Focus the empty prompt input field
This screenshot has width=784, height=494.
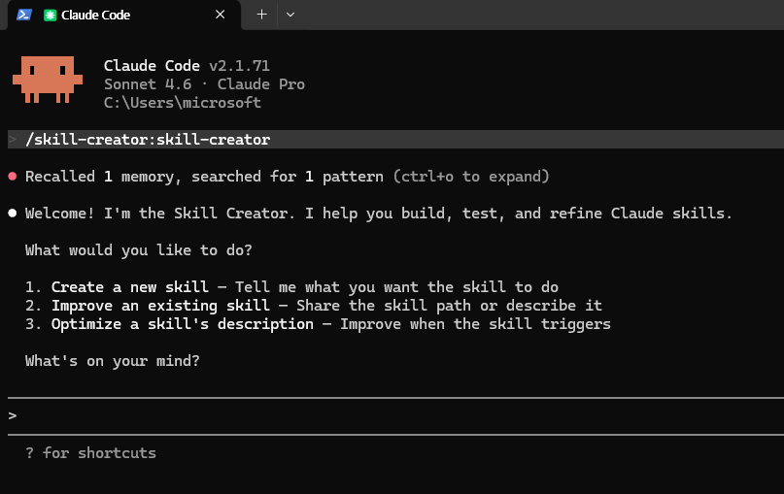(x=389, y=415)
